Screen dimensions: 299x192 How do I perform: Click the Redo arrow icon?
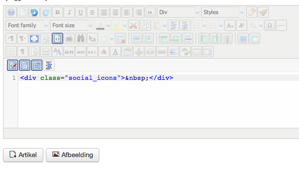tap(46, 13)
